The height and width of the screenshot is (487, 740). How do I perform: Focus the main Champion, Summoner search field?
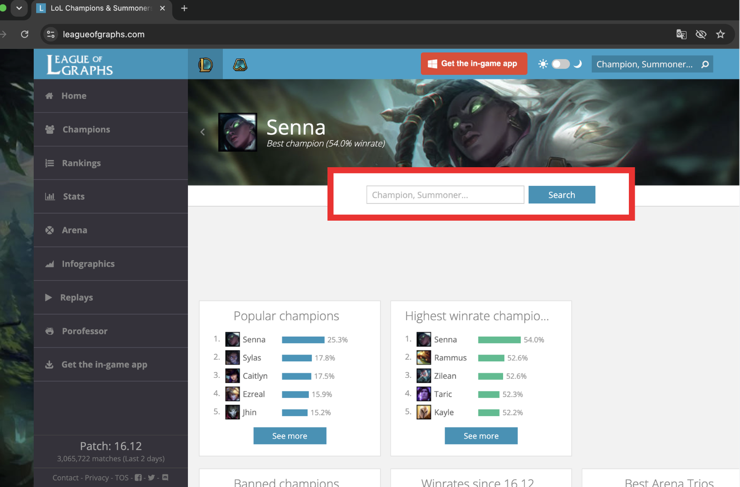coord(445,195)
